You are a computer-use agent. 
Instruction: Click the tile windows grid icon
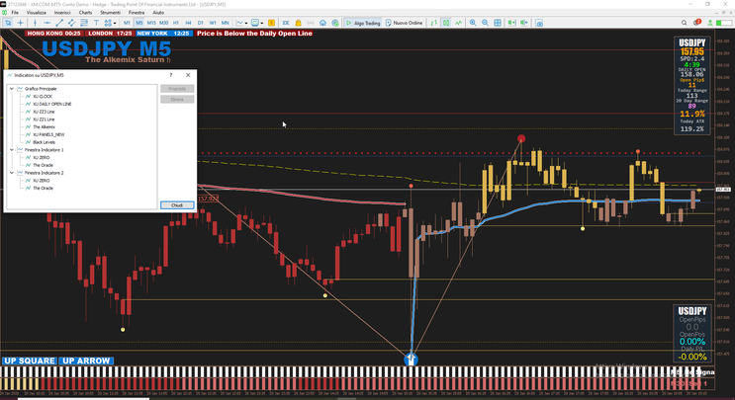click(x=498, y=23)
